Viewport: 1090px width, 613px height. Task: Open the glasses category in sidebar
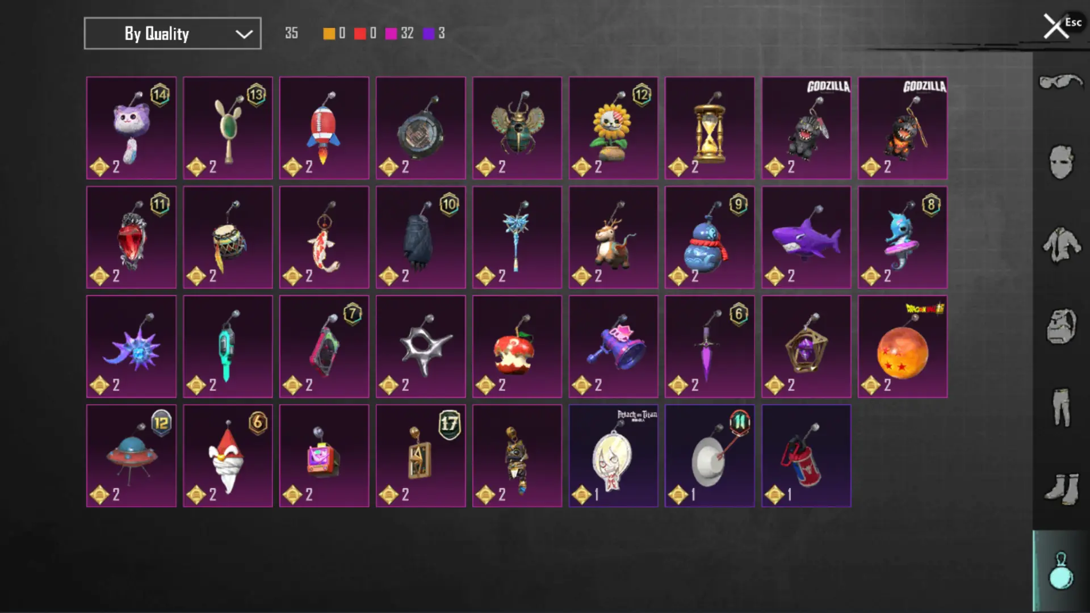click(1060, 82)
